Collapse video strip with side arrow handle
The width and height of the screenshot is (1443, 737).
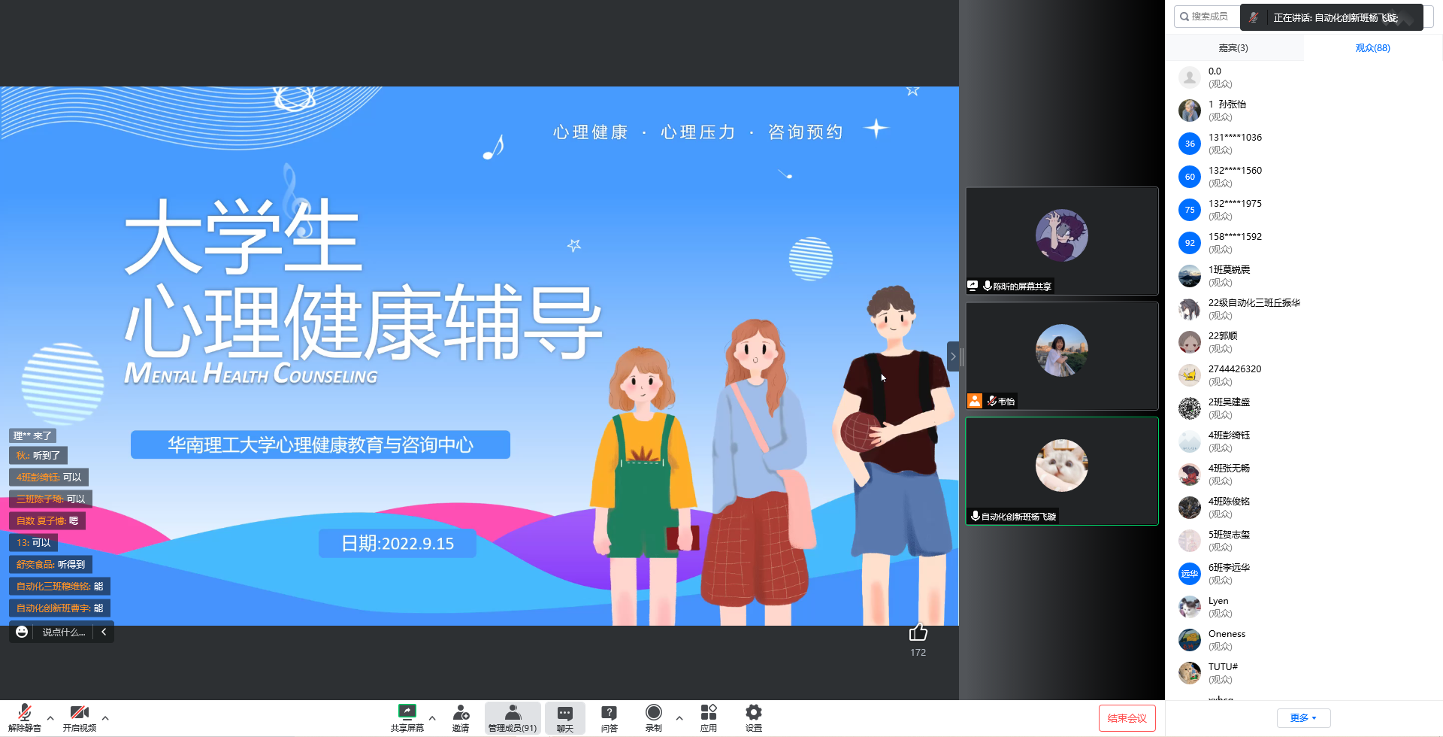[x=952, y=356]
